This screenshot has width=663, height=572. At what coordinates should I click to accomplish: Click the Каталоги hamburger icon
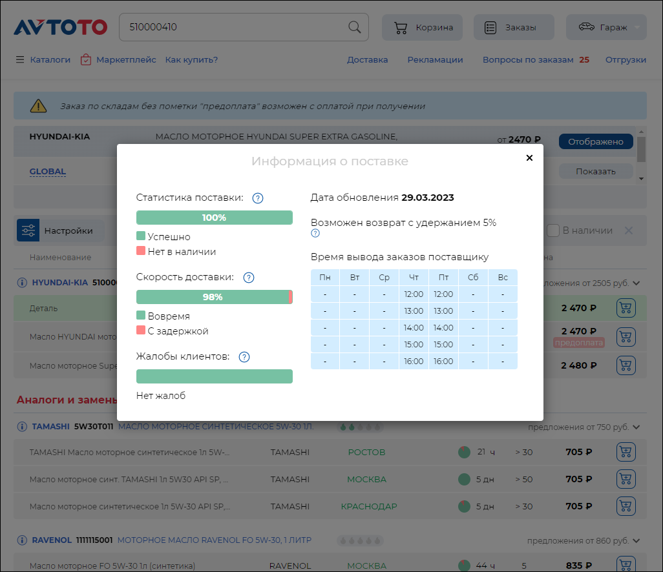tap(20, 59)
